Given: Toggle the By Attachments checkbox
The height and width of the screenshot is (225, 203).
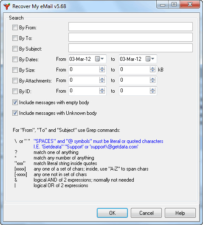Looking at the screenshot, I should (15, 81).
